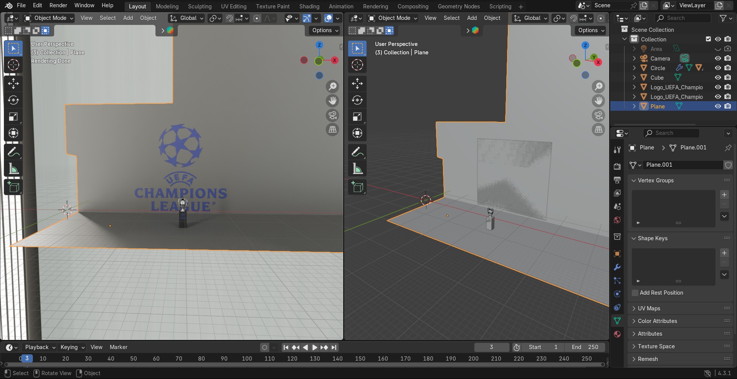This screenshot has height=379, width=737.
Task: Hide the Circle object in viewport
Action: pos(718,68)
